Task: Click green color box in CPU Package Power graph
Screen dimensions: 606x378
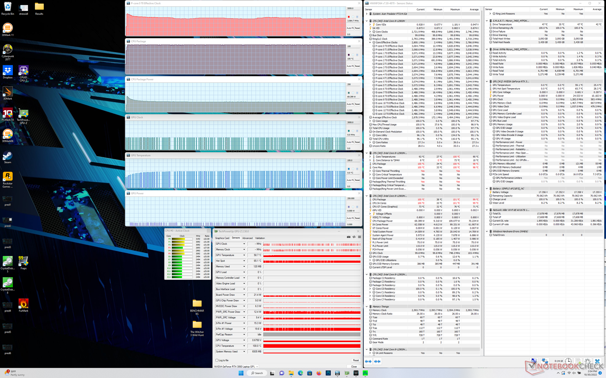Action: click(x=349, y=93)
